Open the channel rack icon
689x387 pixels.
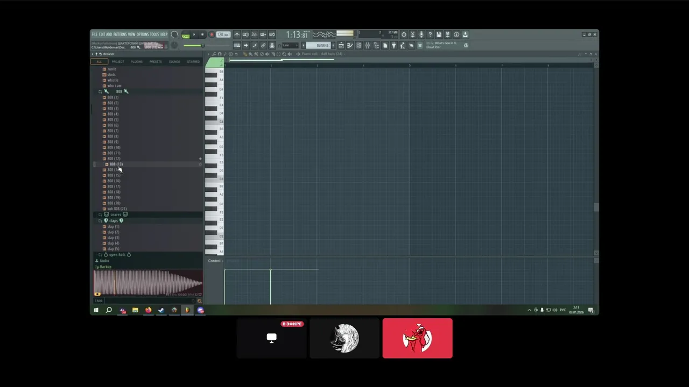(358, 45)
